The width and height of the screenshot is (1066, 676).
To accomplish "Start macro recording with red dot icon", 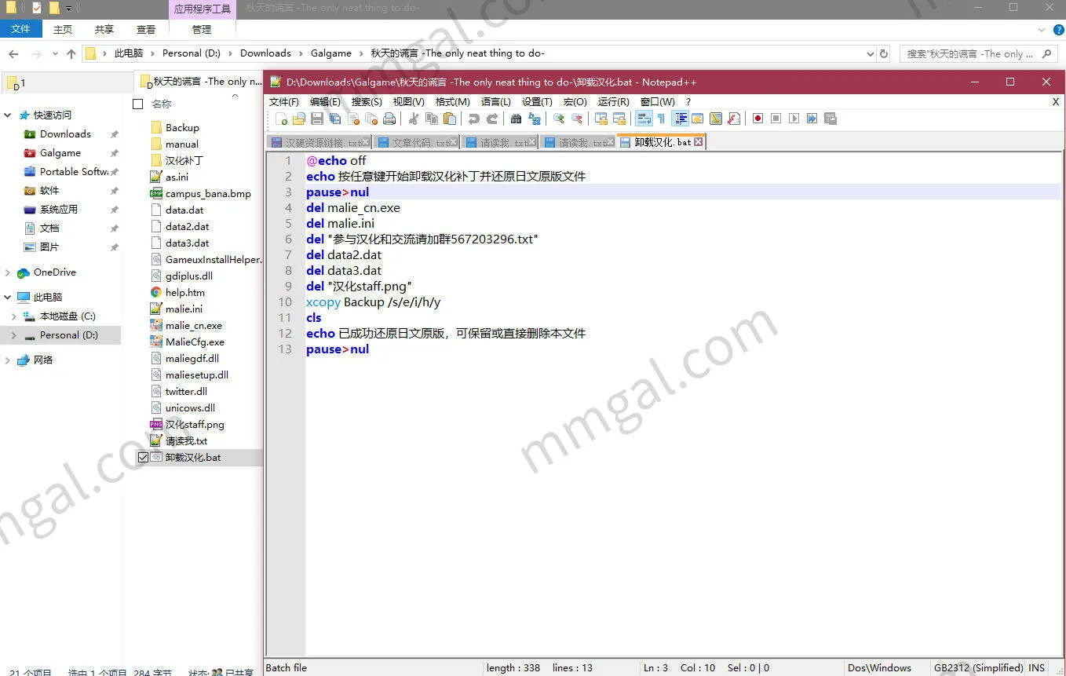I will pos(758,119).
